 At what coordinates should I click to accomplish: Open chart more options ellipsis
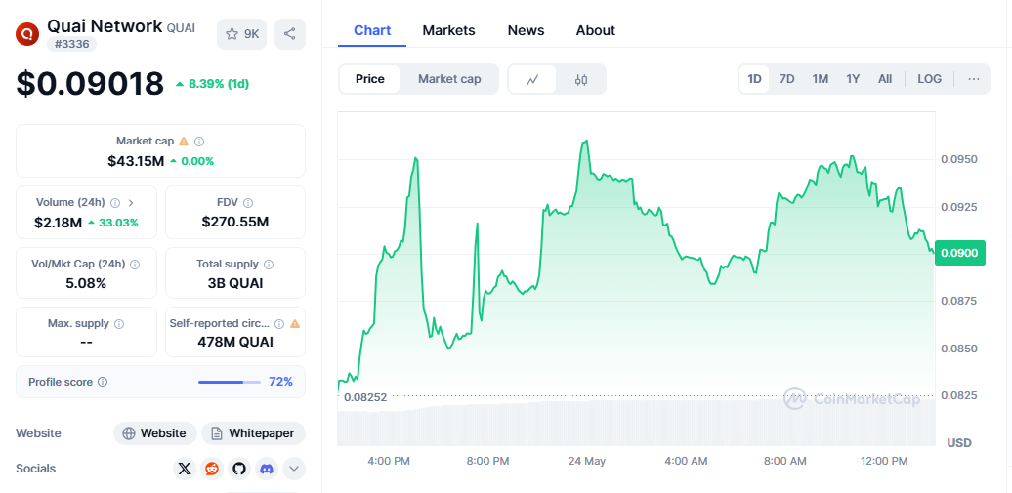pyautogui.click(x=974, y=79)
